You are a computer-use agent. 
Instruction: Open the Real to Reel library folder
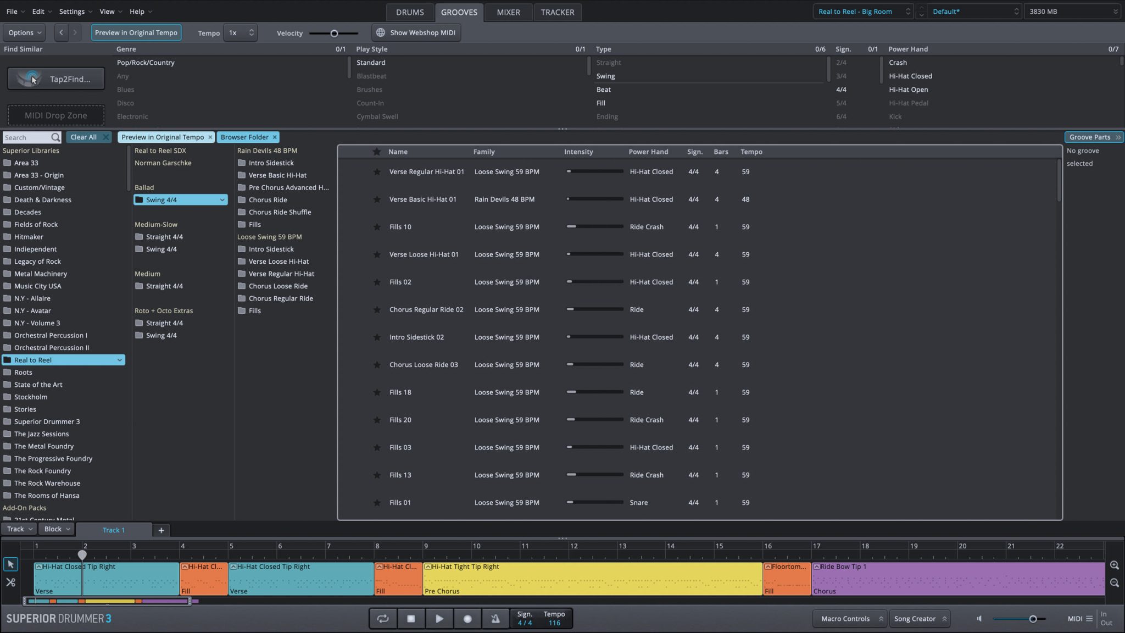click(64, 360)
